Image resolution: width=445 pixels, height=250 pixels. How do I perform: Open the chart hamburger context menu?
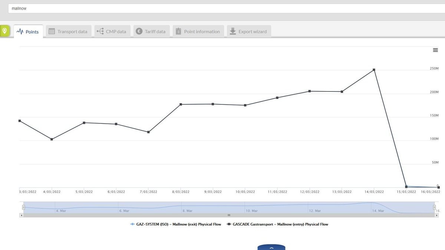435,50
